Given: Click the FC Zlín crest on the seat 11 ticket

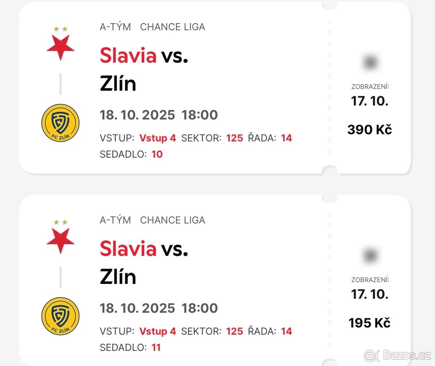Looking at the screenshot, I should click(x=60, y=316).
